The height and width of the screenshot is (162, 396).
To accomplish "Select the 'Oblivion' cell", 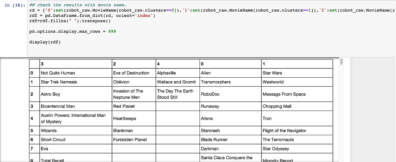I will tap(134, 82).
